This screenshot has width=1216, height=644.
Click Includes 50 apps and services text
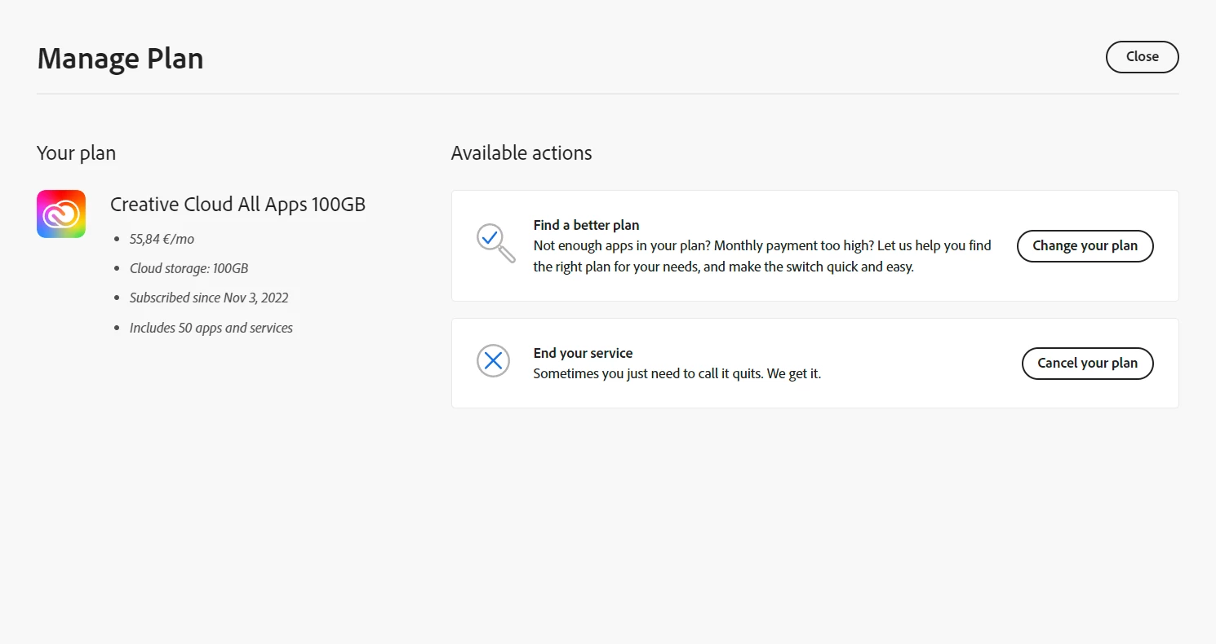coord(211,328)
